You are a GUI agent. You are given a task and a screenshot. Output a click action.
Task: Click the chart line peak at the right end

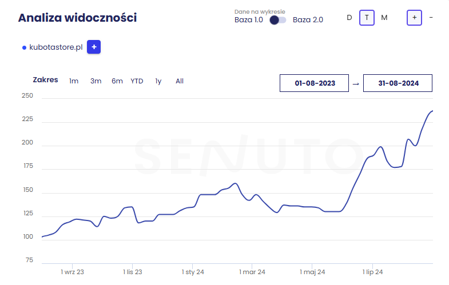[x=432, y=111]
